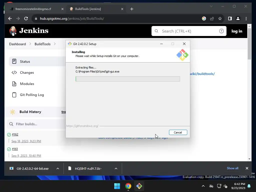Click the Google icon in the address bar

point(204,18)
